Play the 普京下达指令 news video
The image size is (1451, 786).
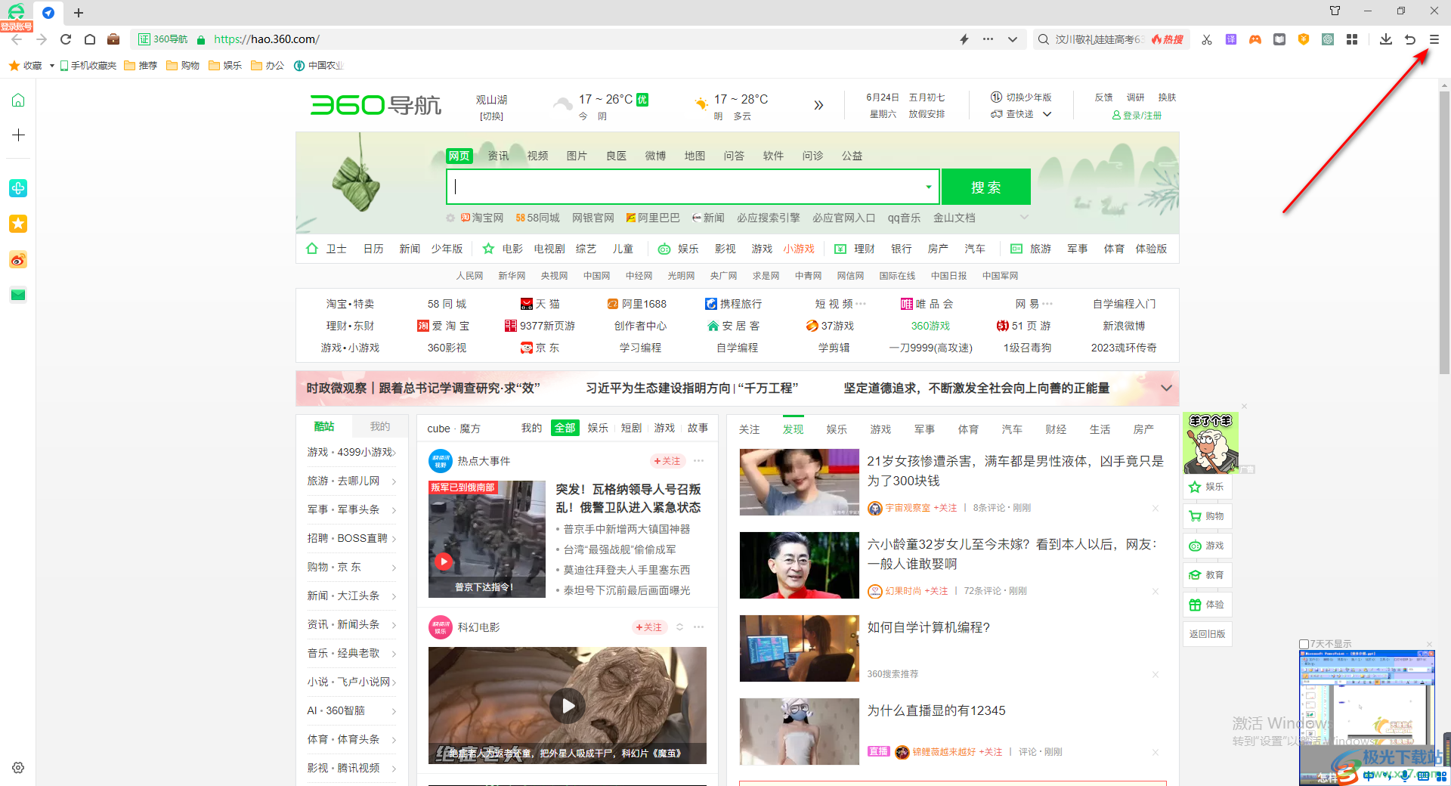coord(444,562)
